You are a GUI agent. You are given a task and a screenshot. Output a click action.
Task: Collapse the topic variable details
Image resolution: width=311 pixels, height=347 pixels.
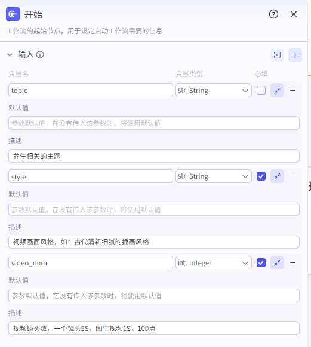pos(277,90)
